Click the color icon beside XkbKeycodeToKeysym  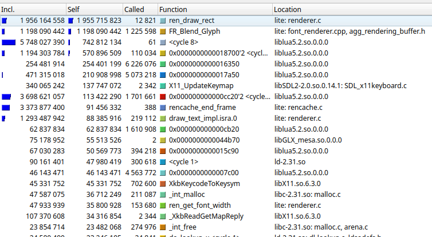(163, 184)
